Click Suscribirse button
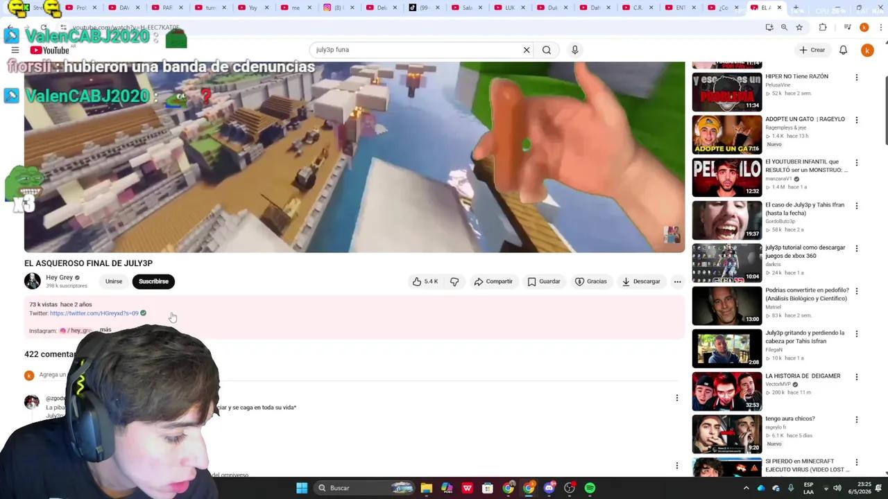The height and width of the screenshot is (499, 888). 153,281
